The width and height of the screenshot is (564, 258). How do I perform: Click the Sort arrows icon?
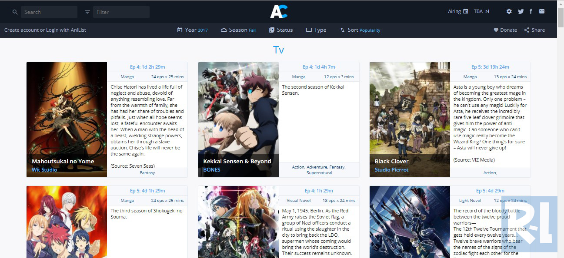342,30
